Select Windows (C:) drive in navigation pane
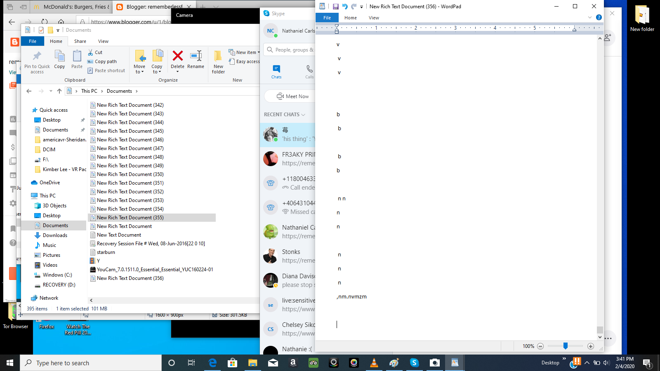The width and height of the screenshot is (660, 371). [x=57, y=275]
